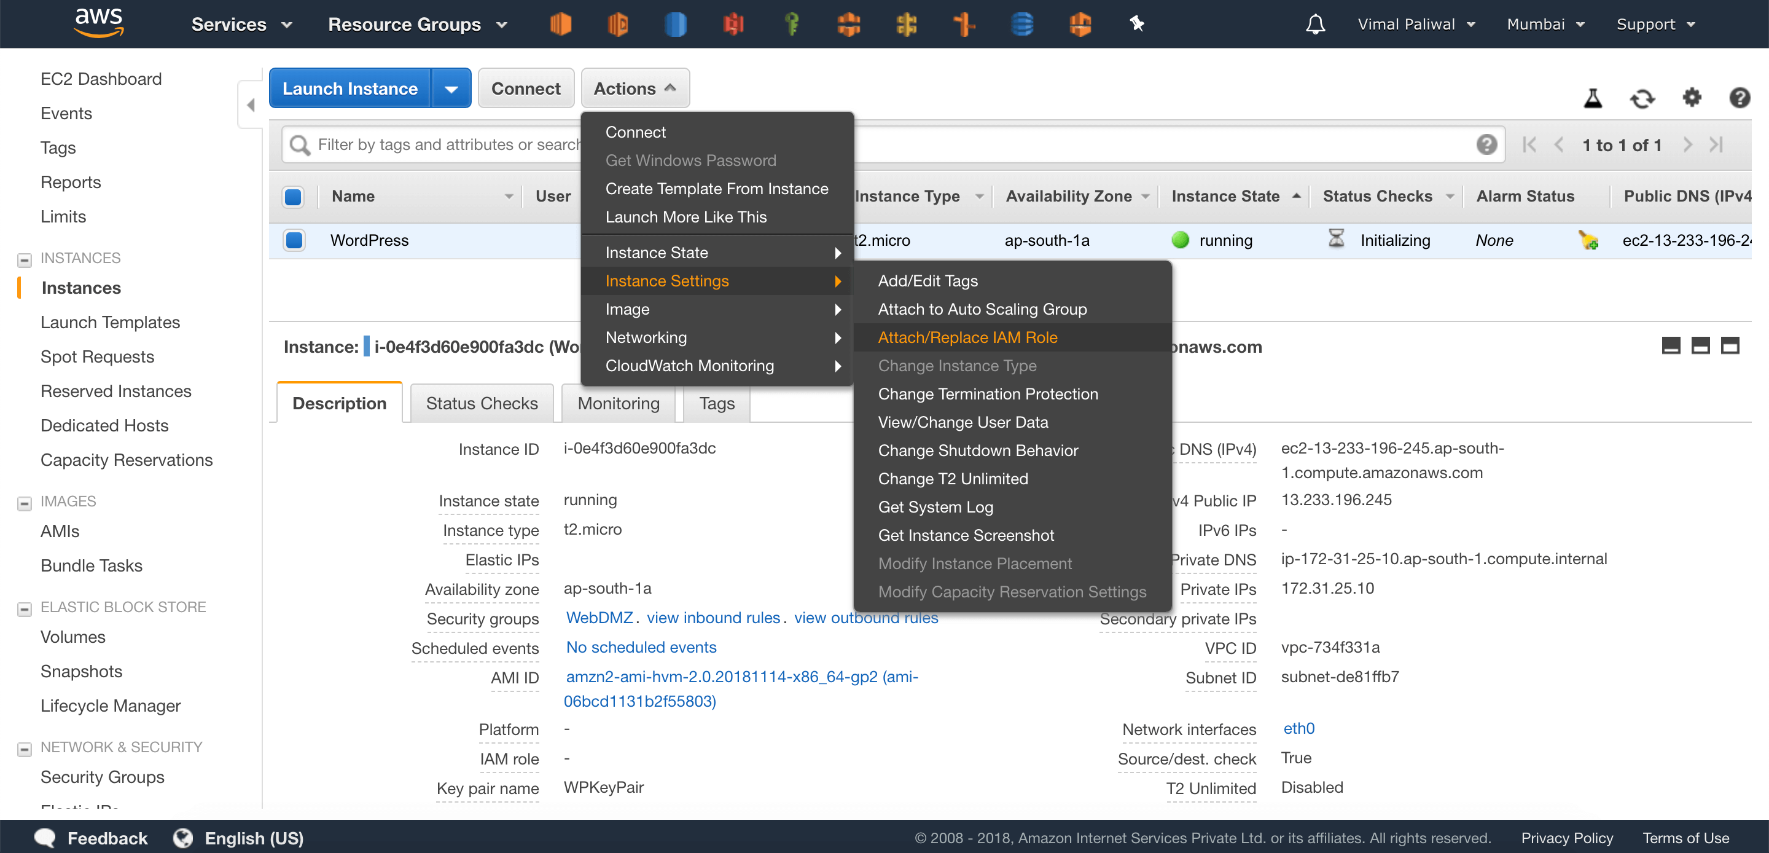This screenshot has height=853, width=1769.
Task: Open the WebDMZ security group link
Action: point(599,617)
